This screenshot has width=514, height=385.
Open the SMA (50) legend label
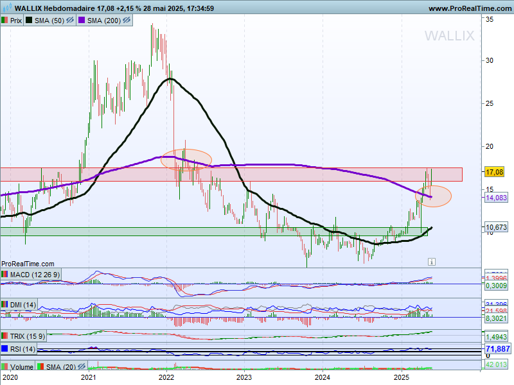coord(49,21)
